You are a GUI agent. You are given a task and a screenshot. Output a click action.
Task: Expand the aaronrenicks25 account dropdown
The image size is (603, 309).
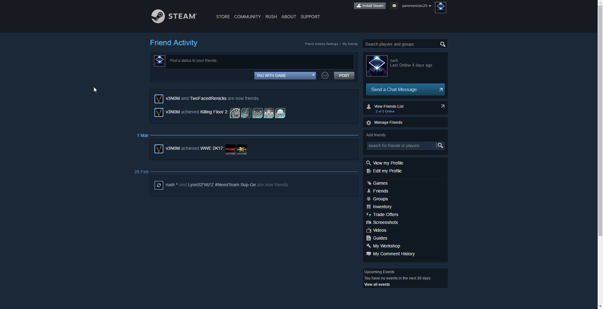pyautogui.click(x=416, y=6)
